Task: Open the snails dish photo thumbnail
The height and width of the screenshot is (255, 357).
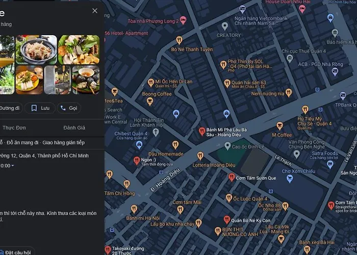Action: point(86,80)
